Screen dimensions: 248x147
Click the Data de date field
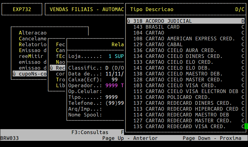(114, 74)
